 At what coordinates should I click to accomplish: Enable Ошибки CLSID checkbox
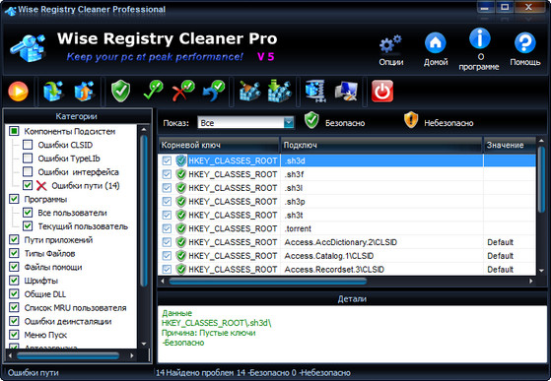coord(28,145)
